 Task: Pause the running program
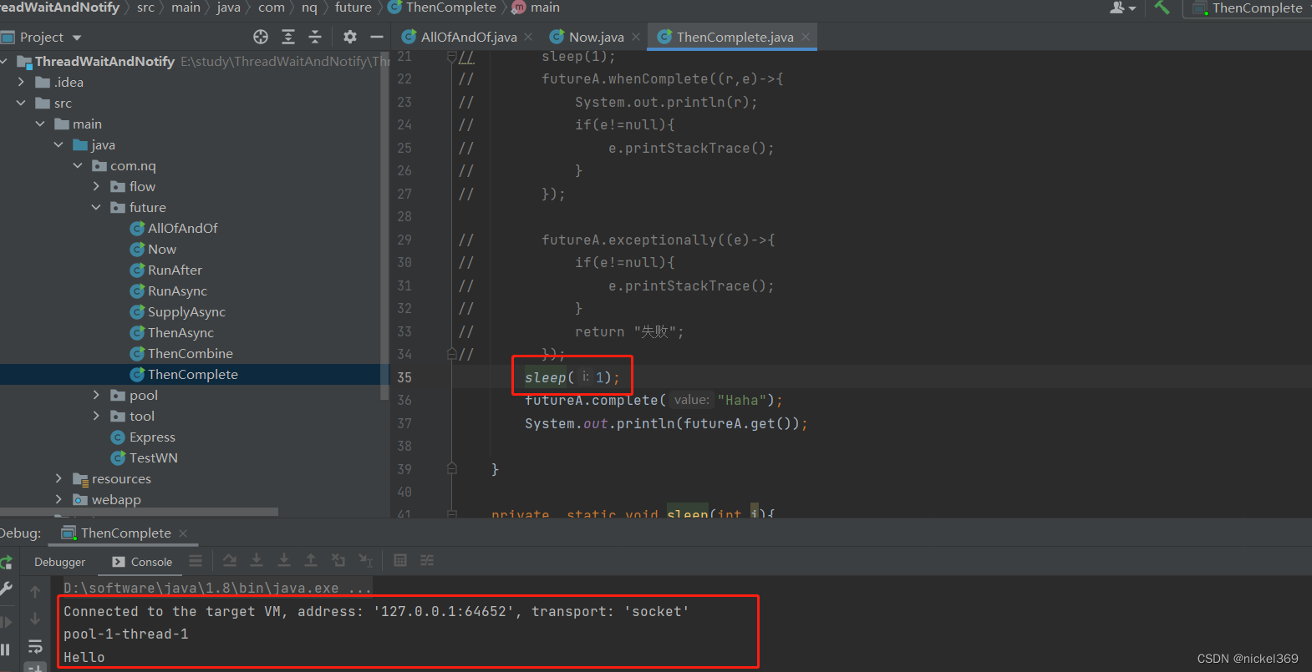point(5,649)
